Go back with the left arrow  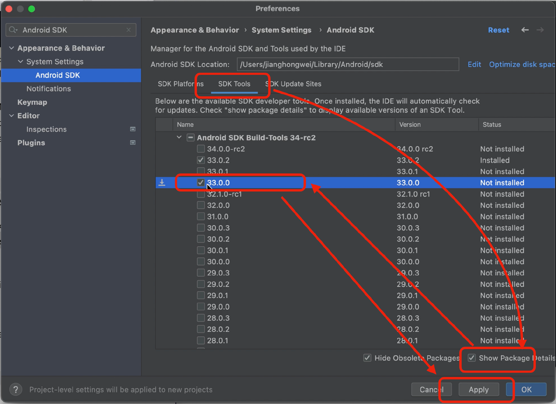click(x=525, y=30)
